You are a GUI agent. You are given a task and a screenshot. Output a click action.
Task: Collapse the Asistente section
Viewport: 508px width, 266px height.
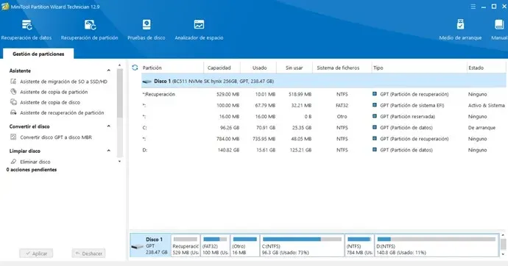[x=108, y=71]
